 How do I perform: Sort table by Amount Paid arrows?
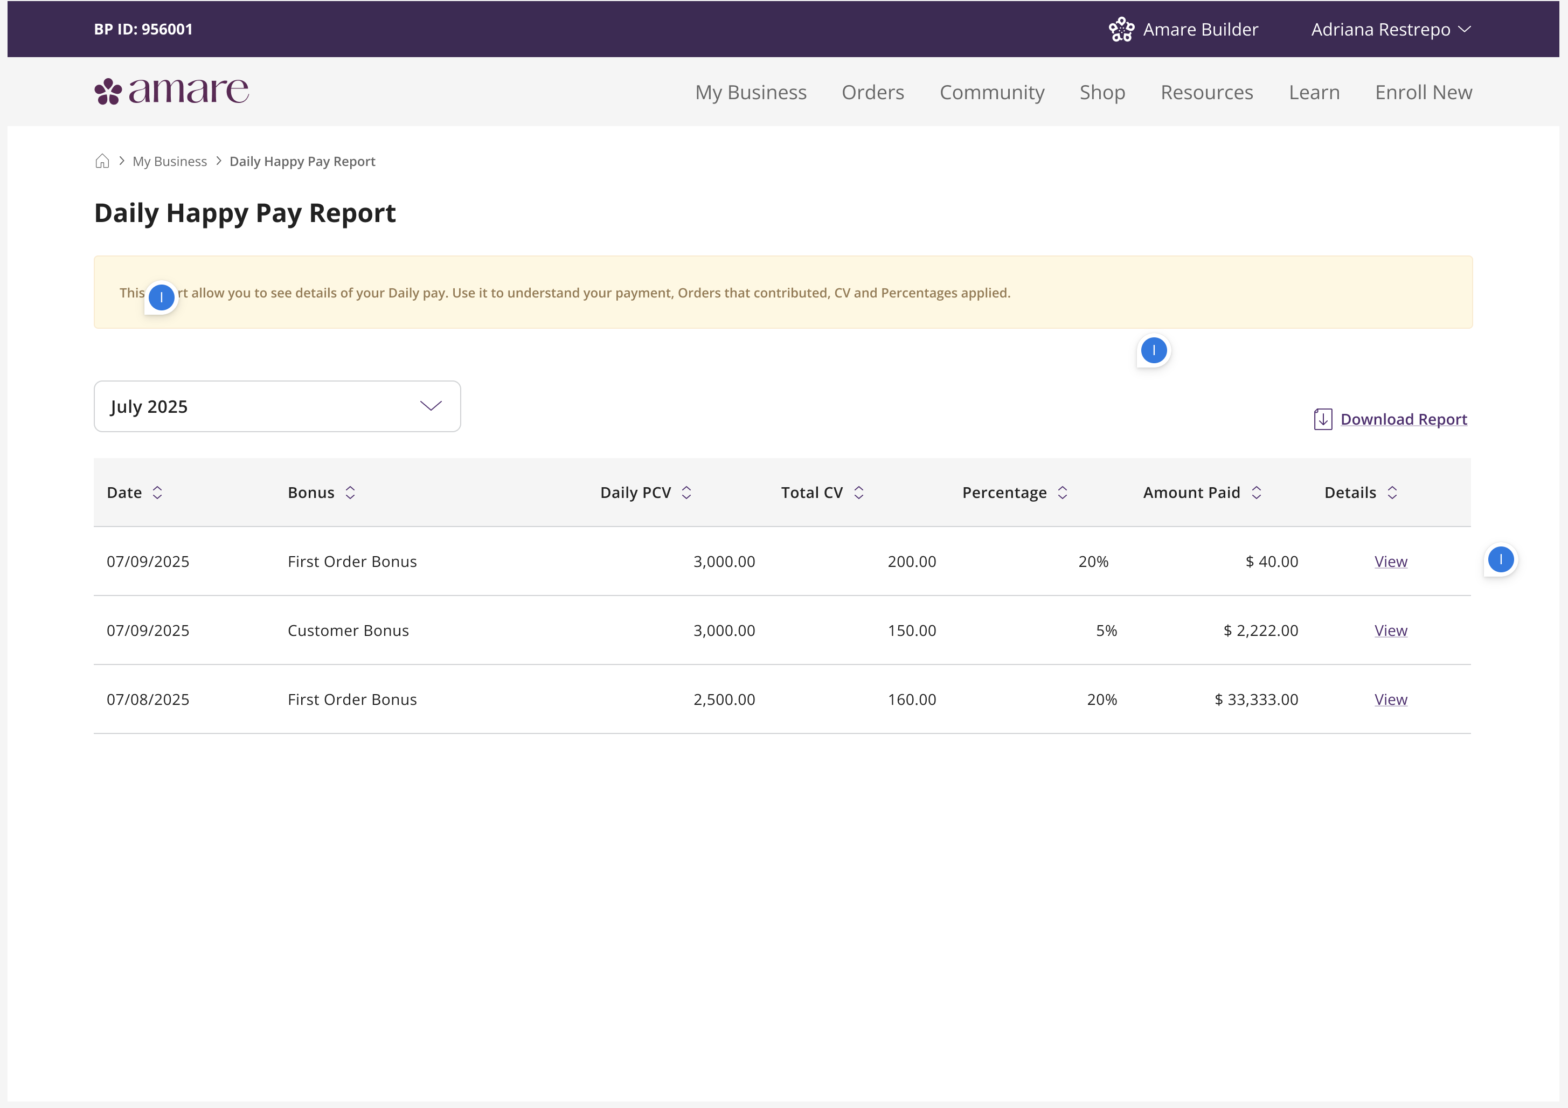click(x=1256, y=493)
